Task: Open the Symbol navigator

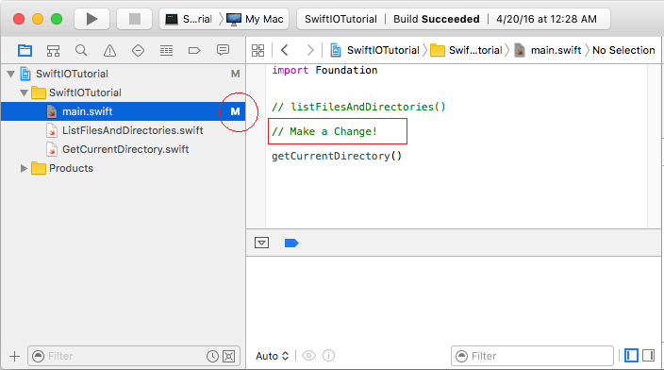Action: (x=53, y=51)
